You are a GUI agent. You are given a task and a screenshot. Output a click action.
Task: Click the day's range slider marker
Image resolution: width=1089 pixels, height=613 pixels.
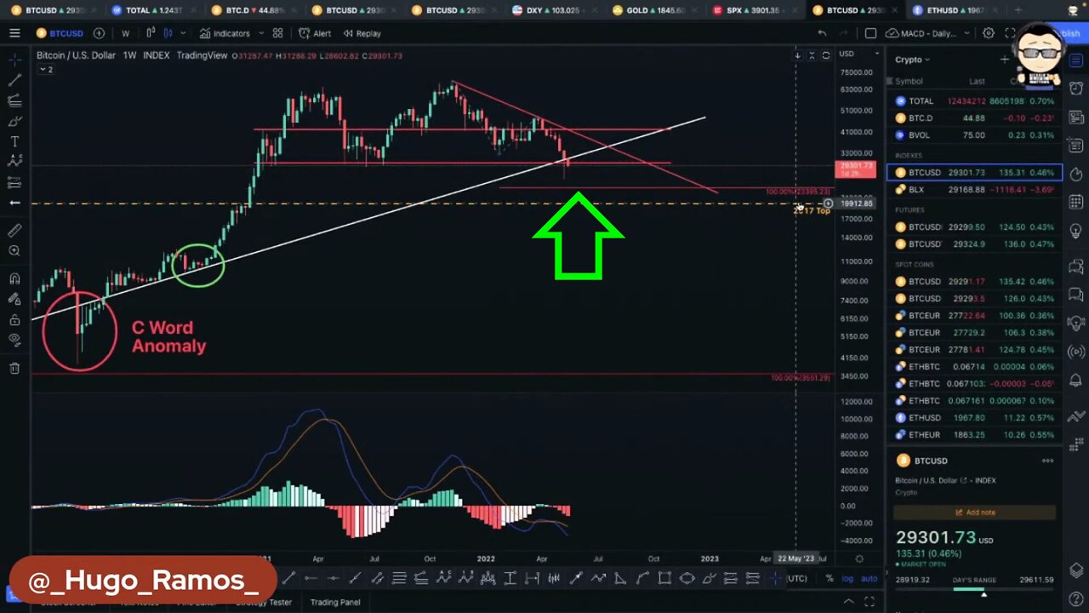(984, 594)
